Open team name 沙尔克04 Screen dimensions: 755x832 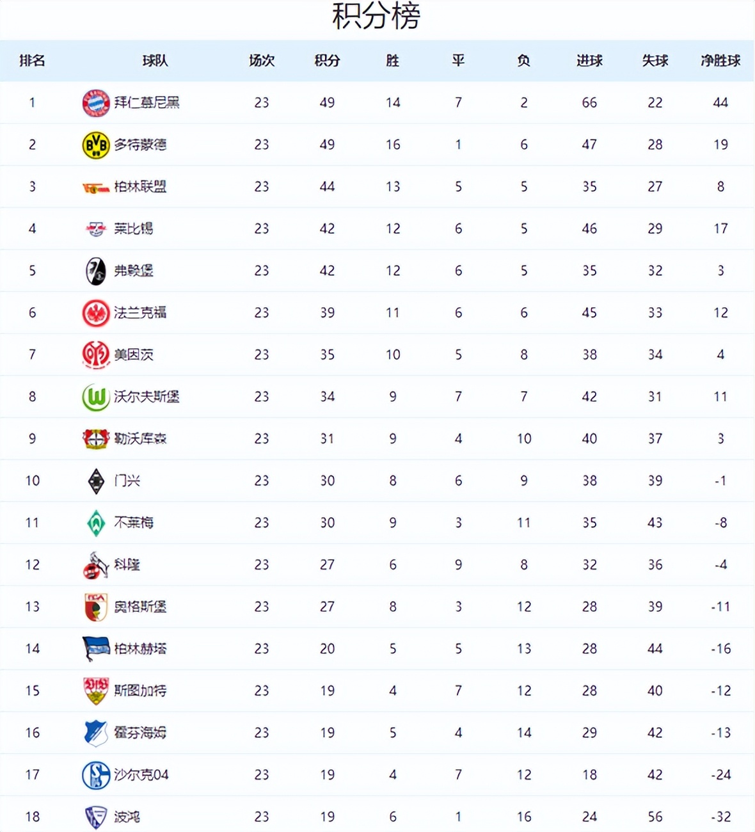click(141, 775)
